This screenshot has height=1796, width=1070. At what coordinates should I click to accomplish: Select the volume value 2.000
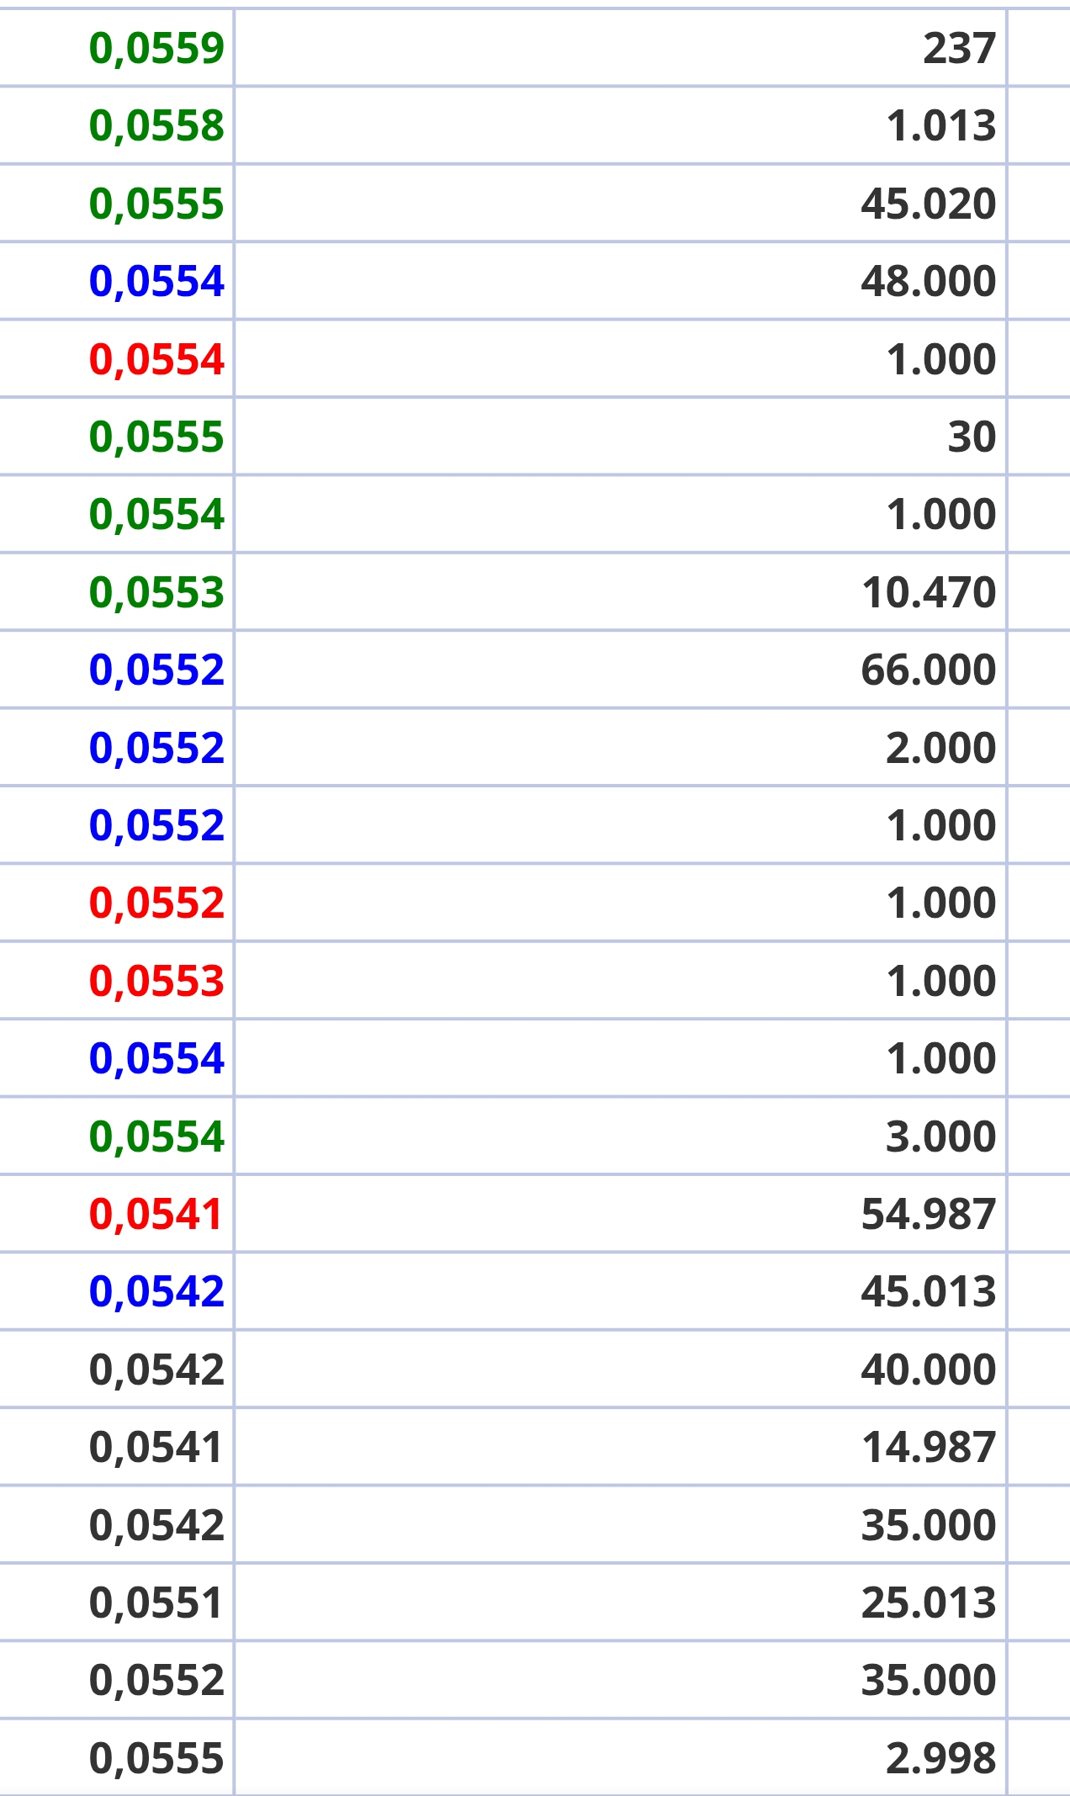[941, 748]
